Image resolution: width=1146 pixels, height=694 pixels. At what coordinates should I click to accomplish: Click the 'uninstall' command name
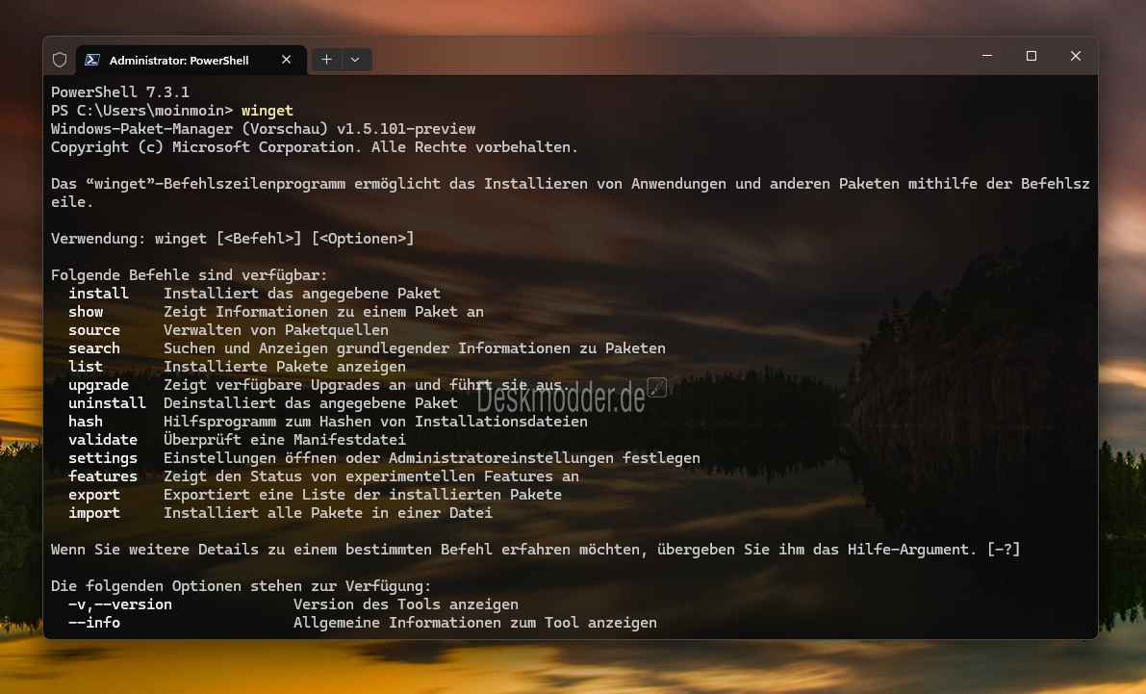[108, 403]
